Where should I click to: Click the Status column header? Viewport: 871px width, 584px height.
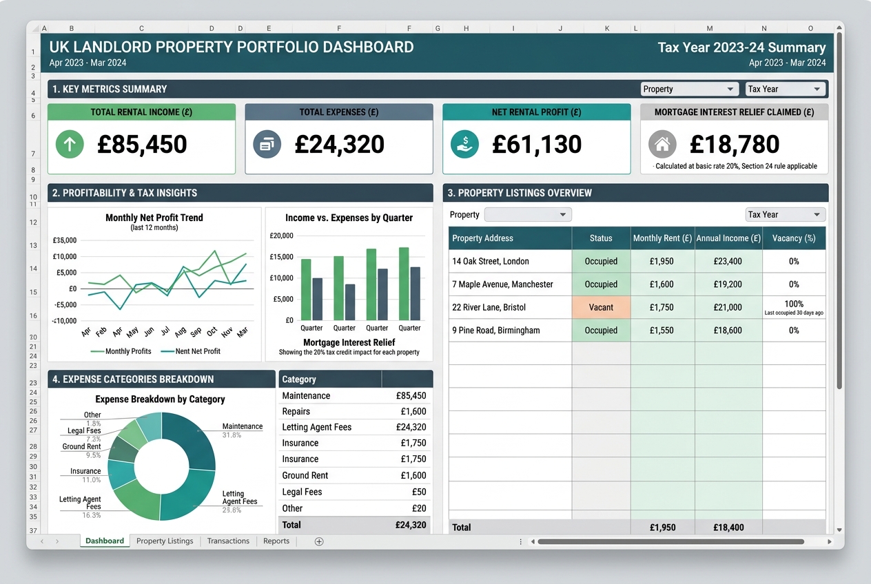pyautogui.click(x=601, y=238)
